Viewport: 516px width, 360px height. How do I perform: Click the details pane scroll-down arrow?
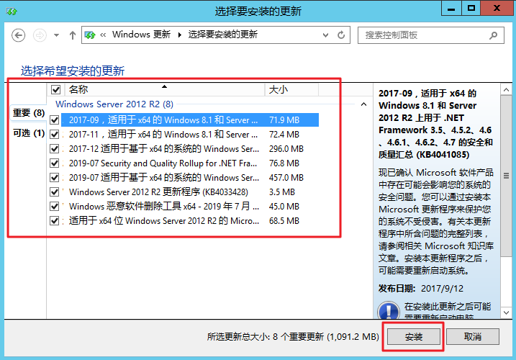pyautogui.click(x=506, y=312)
